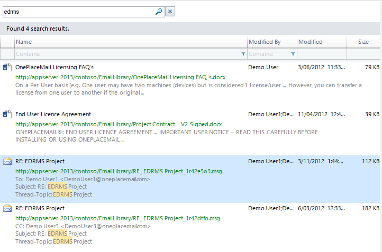Click email icon of last EDRMS Project result

tap(7, 208)
